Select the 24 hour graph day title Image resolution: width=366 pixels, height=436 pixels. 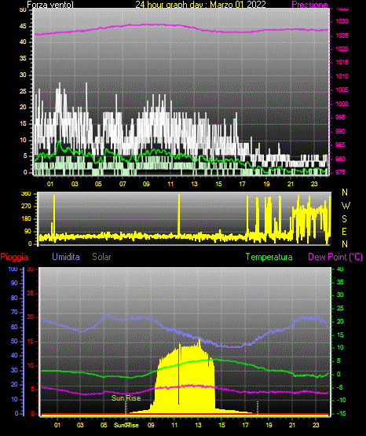[x=200, y=5]
